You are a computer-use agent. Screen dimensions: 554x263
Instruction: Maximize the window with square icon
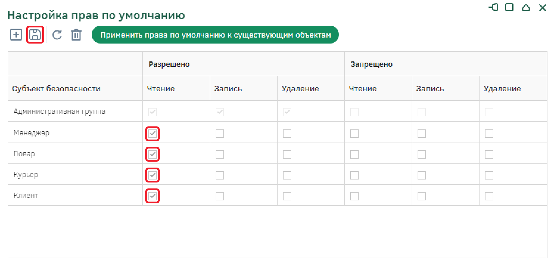(x=510, y=7)
